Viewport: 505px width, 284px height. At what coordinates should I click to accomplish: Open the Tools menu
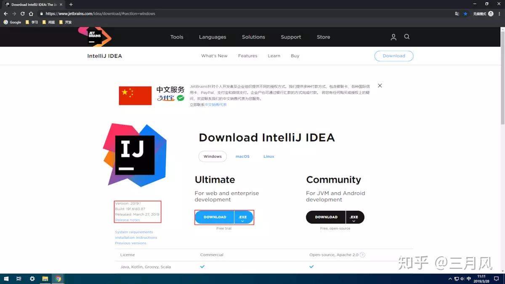point(177,37)
